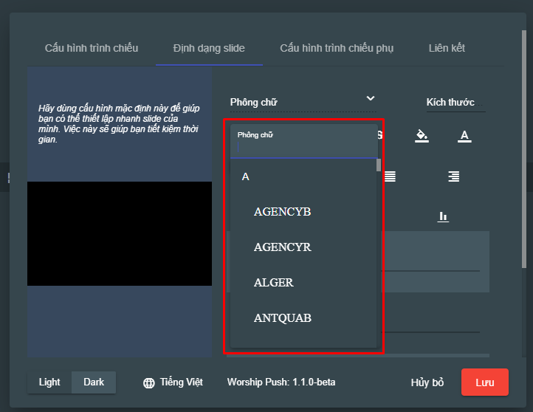Select the justify alignment icon

tap(390, 176)
